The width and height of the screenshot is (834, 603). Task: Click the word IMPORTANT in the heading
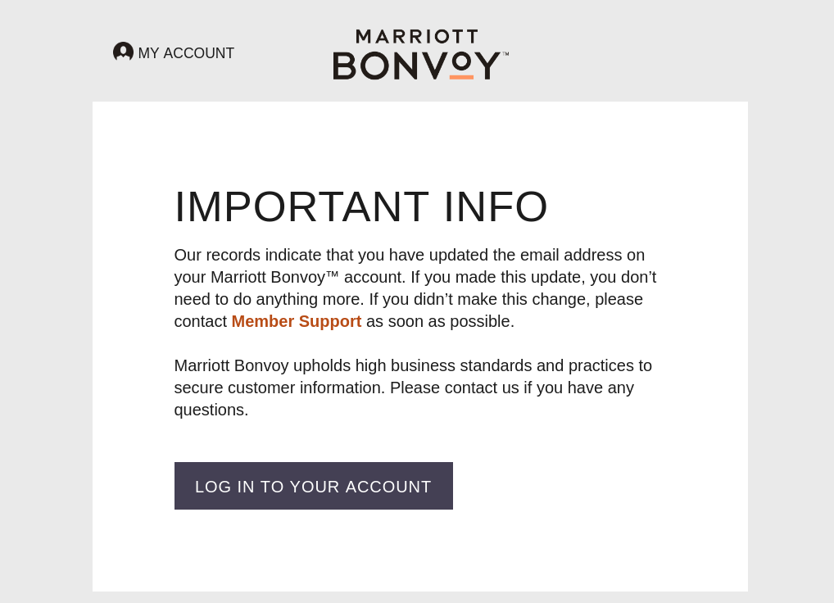click(x=301, y=206)
